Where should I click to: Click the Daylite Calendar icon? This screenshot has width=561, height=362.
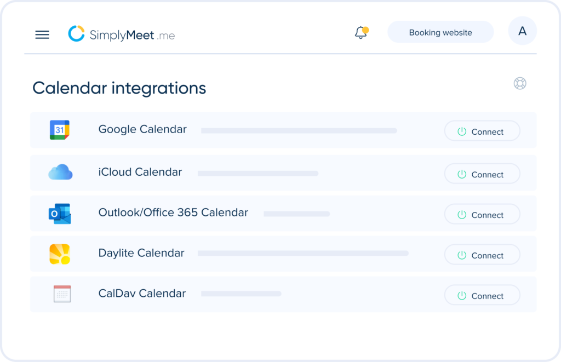(x=60, y=253)
